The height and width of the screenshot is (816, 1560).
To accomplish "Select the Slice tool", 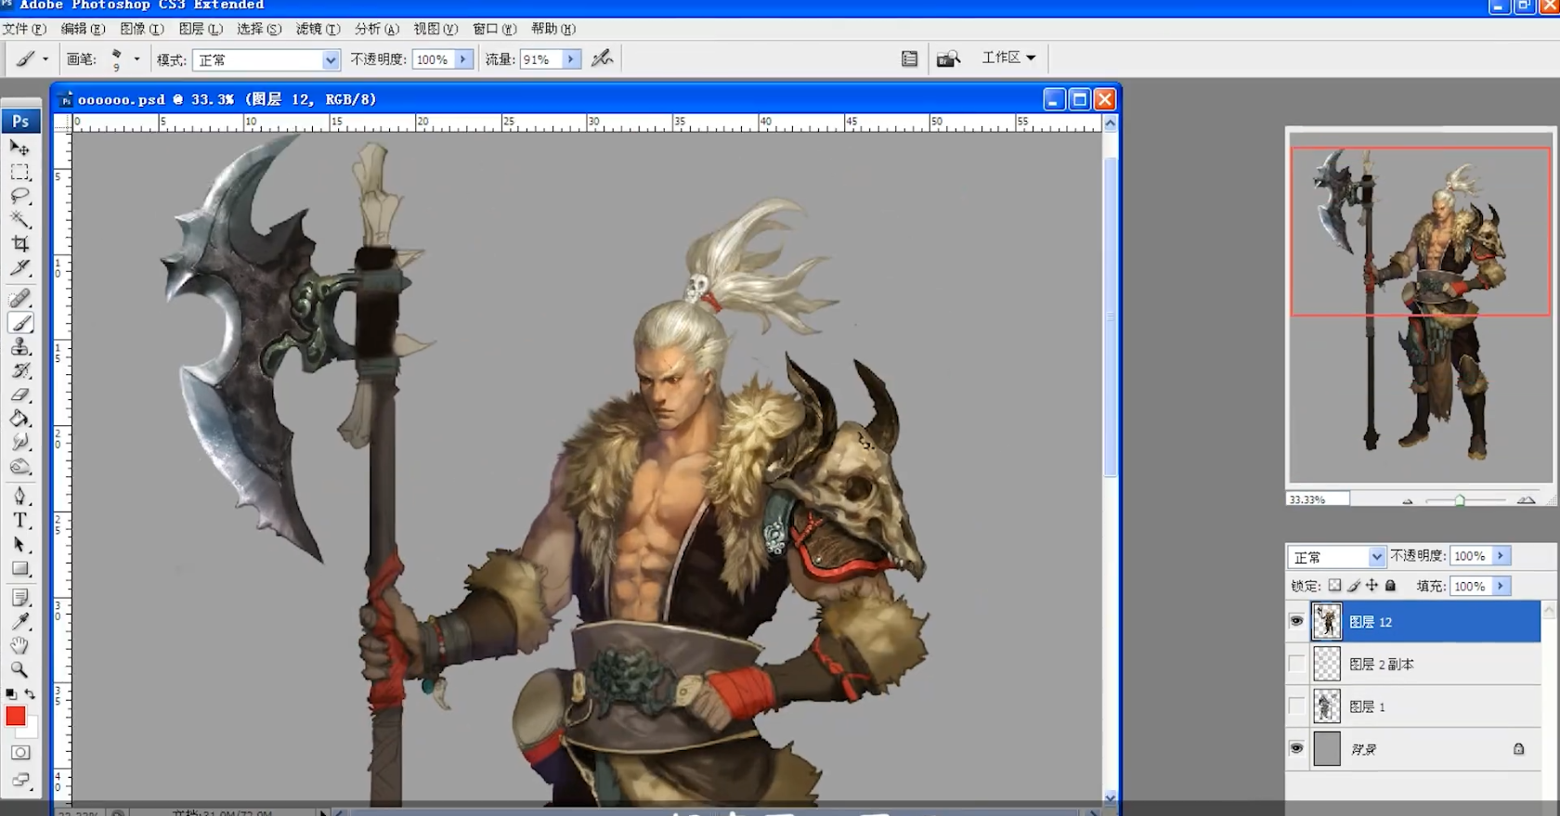I will 19,268.
